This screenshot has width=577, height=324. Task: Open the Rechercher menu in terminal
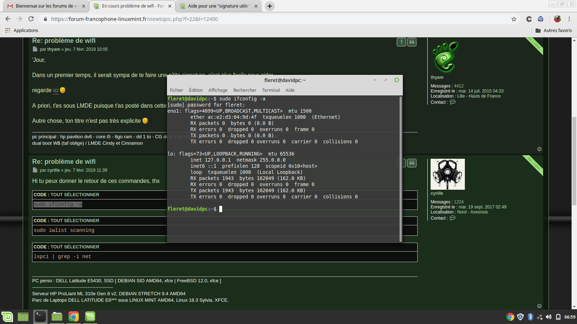(x=245, y=90)
